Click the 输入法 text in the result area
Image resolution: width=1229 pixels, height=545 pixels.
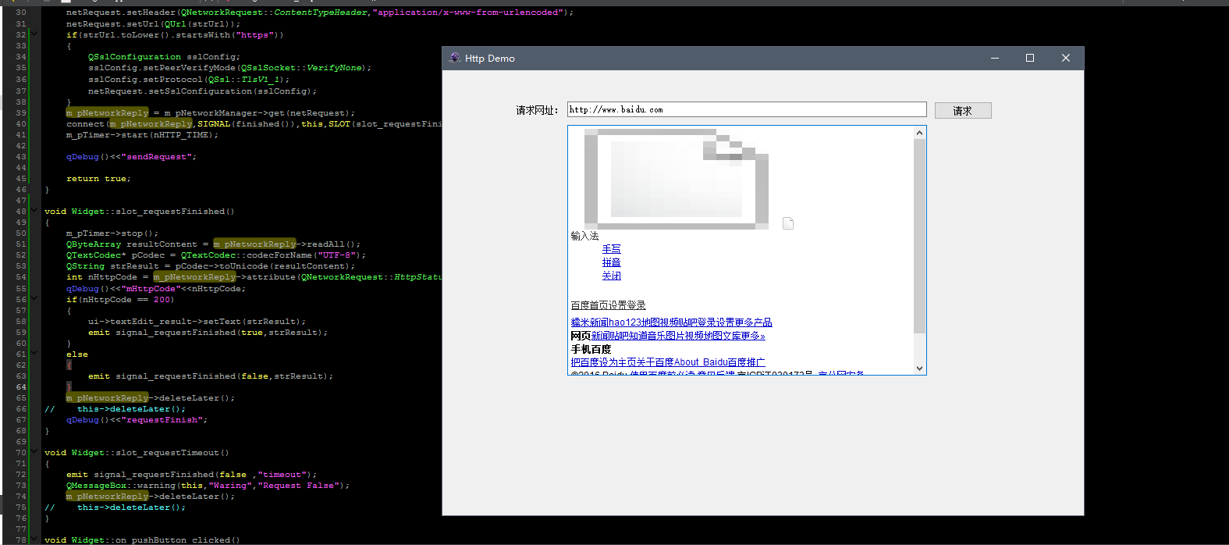(584, 236)
